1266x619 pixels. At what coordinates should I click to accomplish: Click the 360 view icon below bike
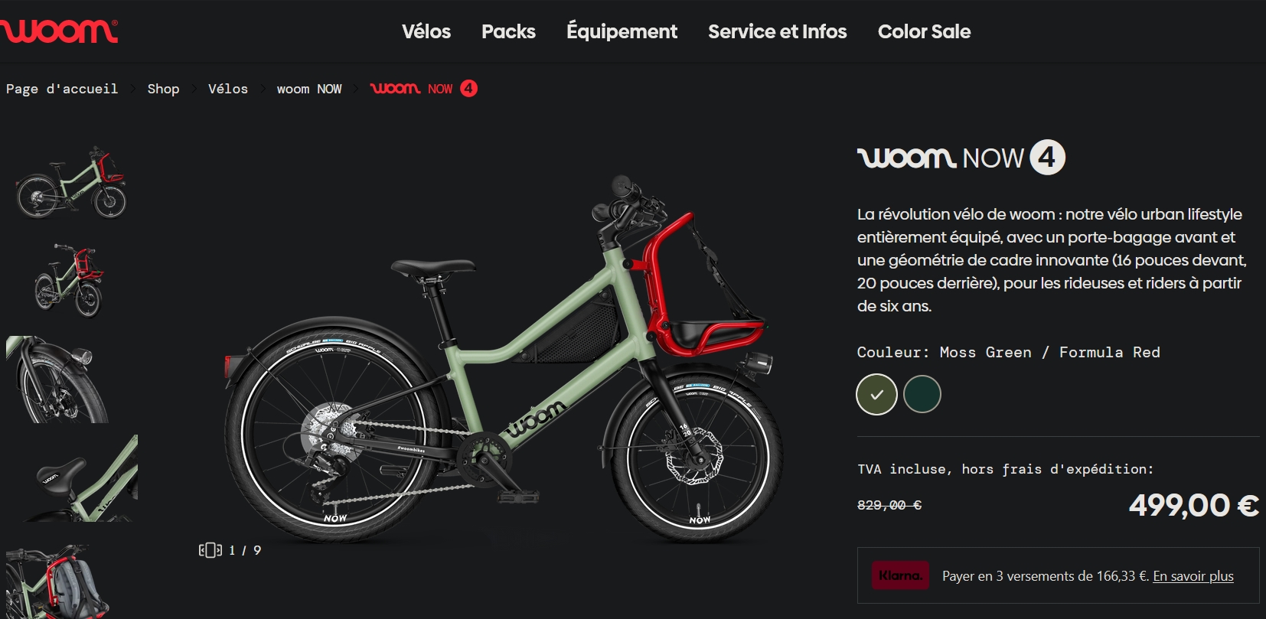210,550
